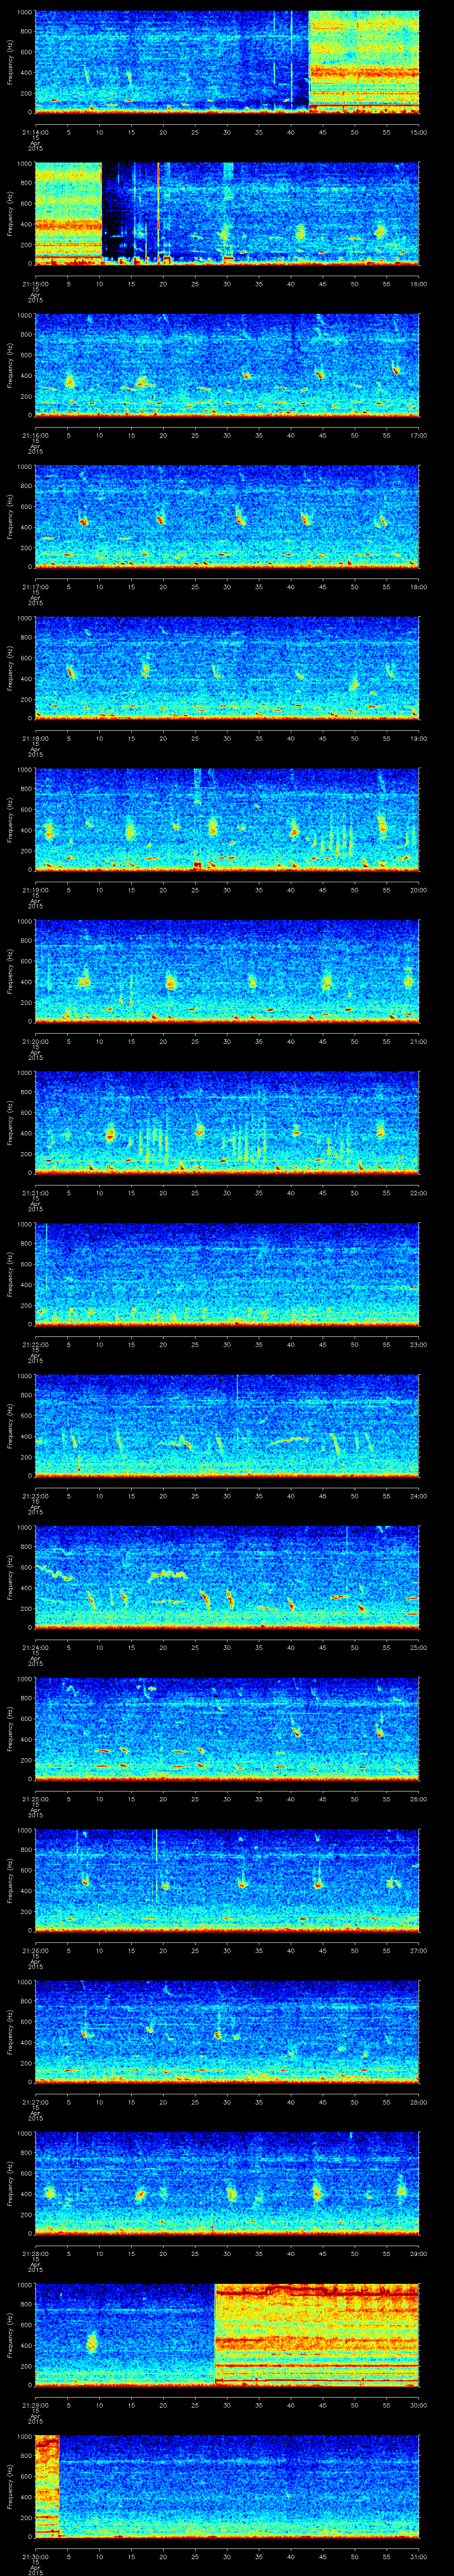
Task: Click the 15:00 end time label
Action: [x=419, y=132]
